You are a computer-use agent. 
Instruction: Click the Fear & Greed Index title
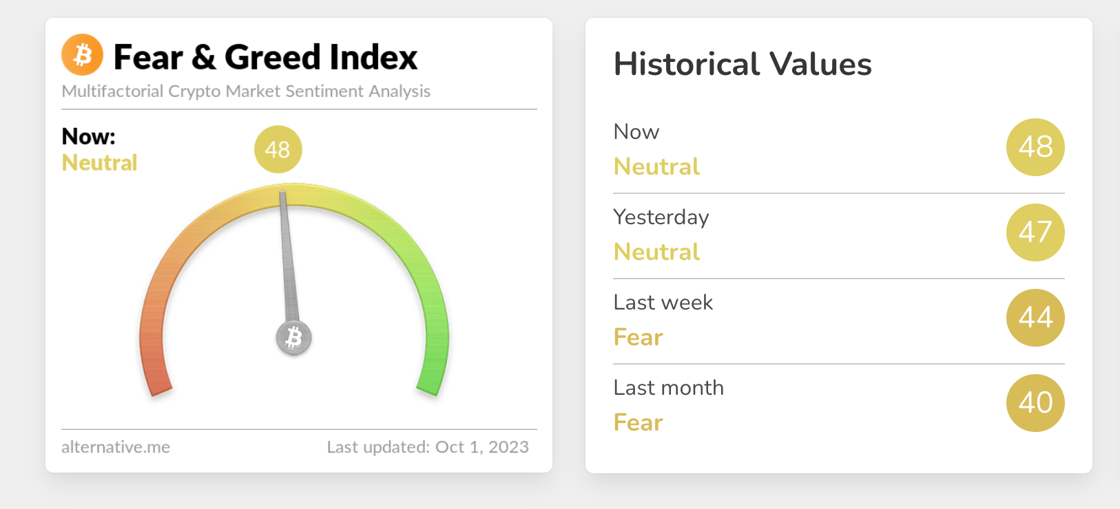[x=265, y=57]
